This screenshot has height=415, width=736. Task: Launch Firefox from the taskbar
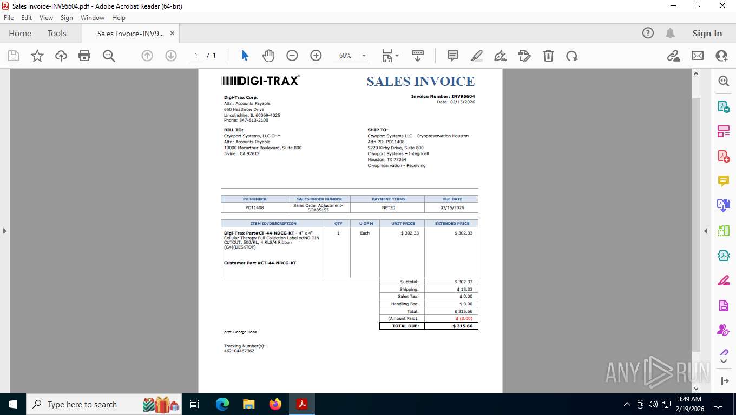(275, 404)
